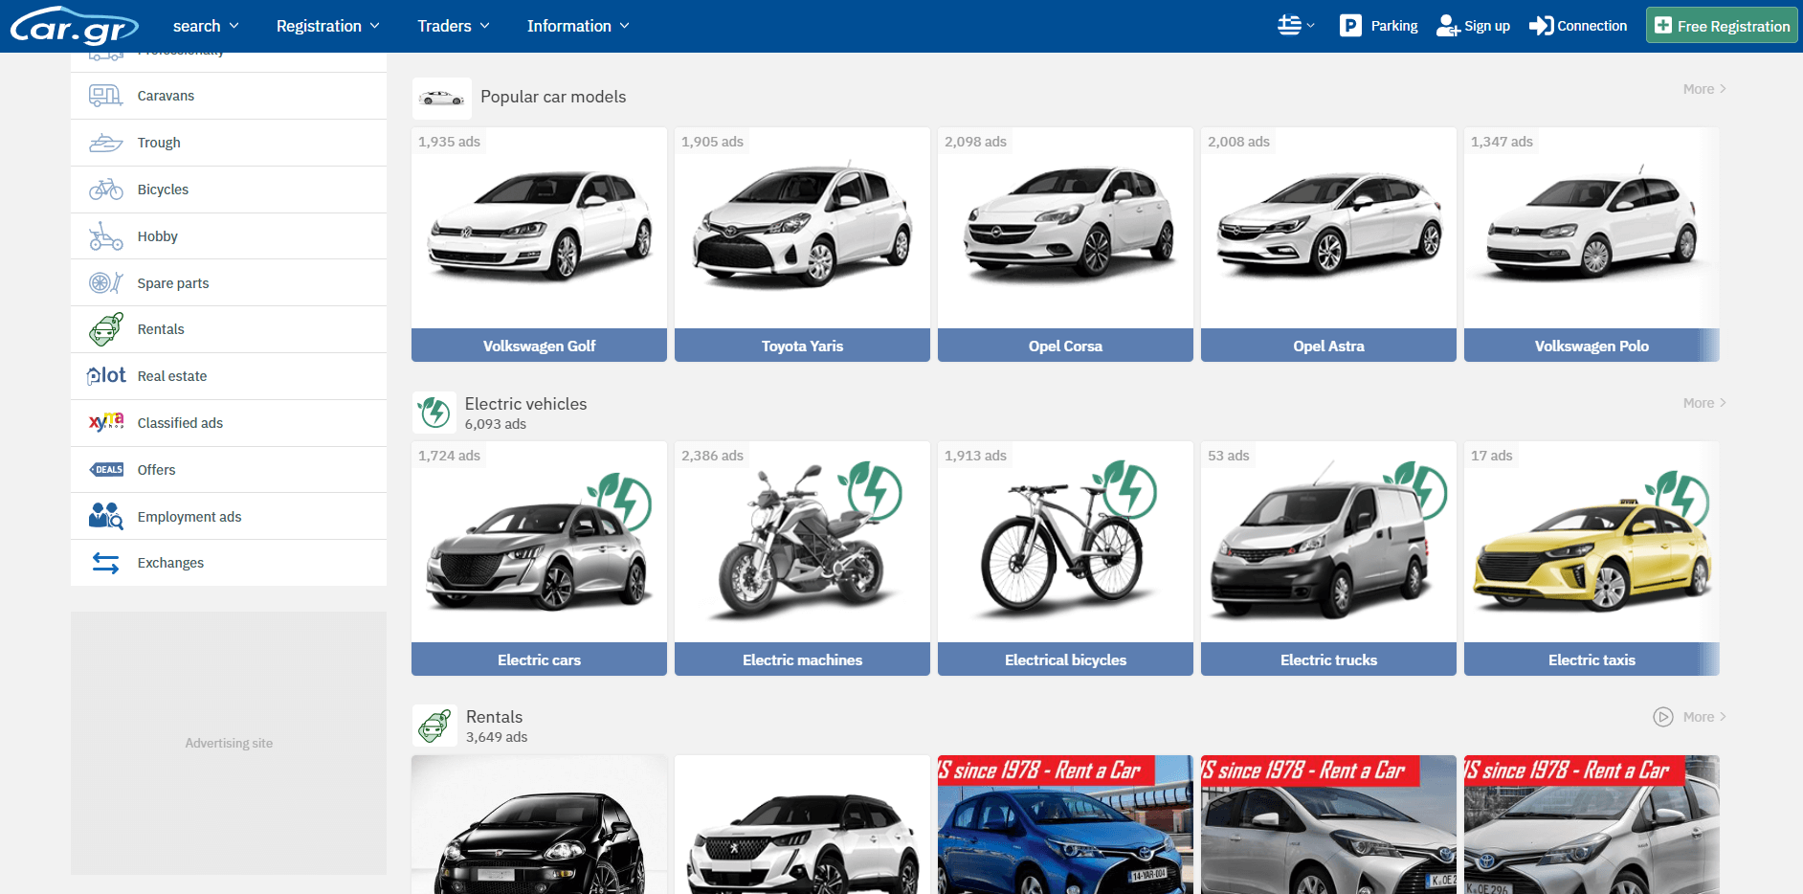Click the play circle icon near Rentals More
This screenshot has height=894, width=1803.
point(1663,717)
